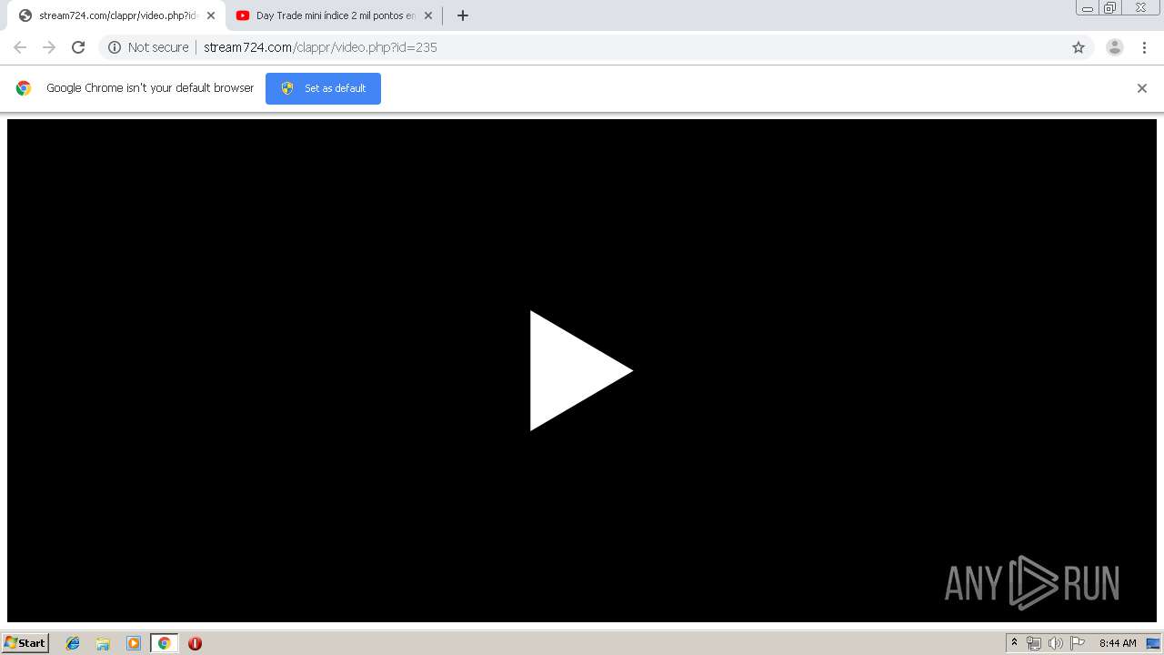Launch Internet Explorer from the taskbar

(x=73, y=643)
